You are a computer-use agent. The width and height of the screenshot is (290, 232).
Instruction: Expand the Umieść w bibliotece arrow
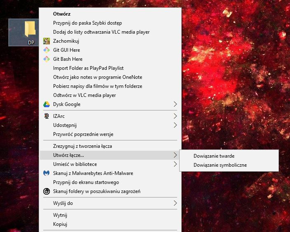point(175,164)
